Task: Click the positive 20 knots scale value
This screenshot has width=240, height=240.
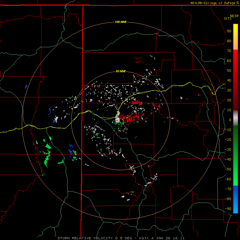Action: point(229,100)
